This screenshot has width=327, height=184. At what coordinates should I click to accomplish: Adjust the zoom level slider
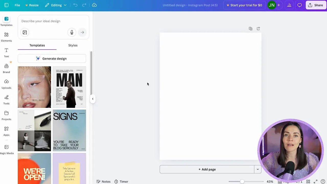[x=242, y=181]
